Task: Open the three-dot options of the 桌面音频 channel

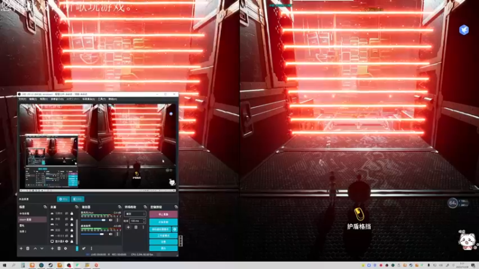Action: click(x=117, y=234)
